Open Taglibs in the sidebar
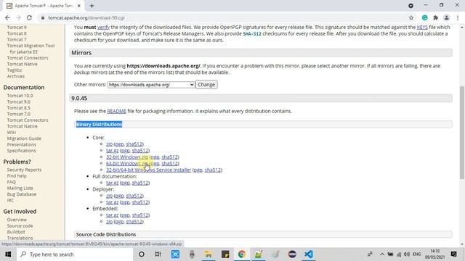Image resolution: width=465 pixels, height=261 pixels. (15, 70)
